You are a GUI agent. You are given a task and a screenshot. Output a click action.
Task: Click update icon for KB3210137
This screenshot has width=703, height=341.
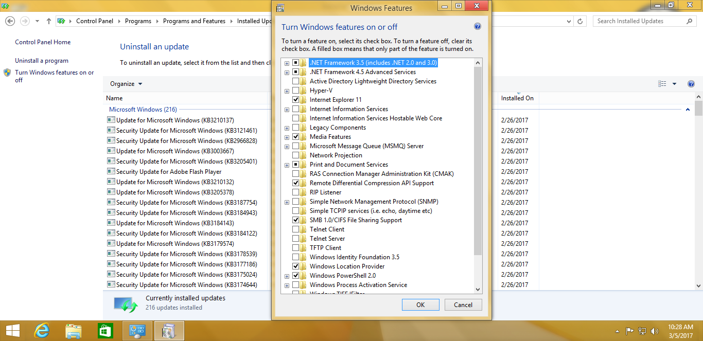click(111, 120)
